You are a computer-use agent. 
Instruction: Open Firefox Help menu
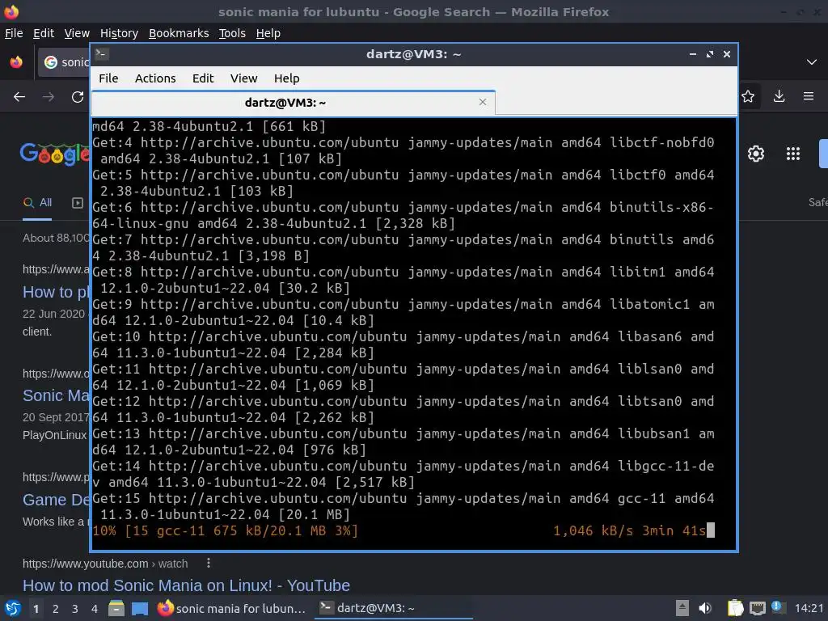268,33
